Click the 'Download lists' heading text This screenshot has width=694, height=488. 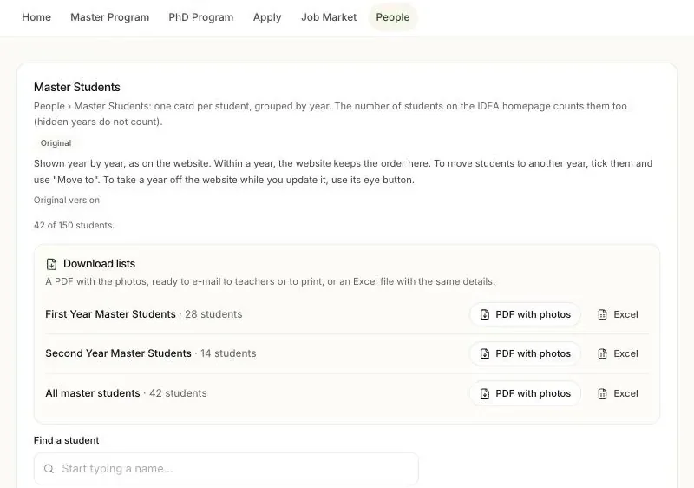(x=99, y=264)
